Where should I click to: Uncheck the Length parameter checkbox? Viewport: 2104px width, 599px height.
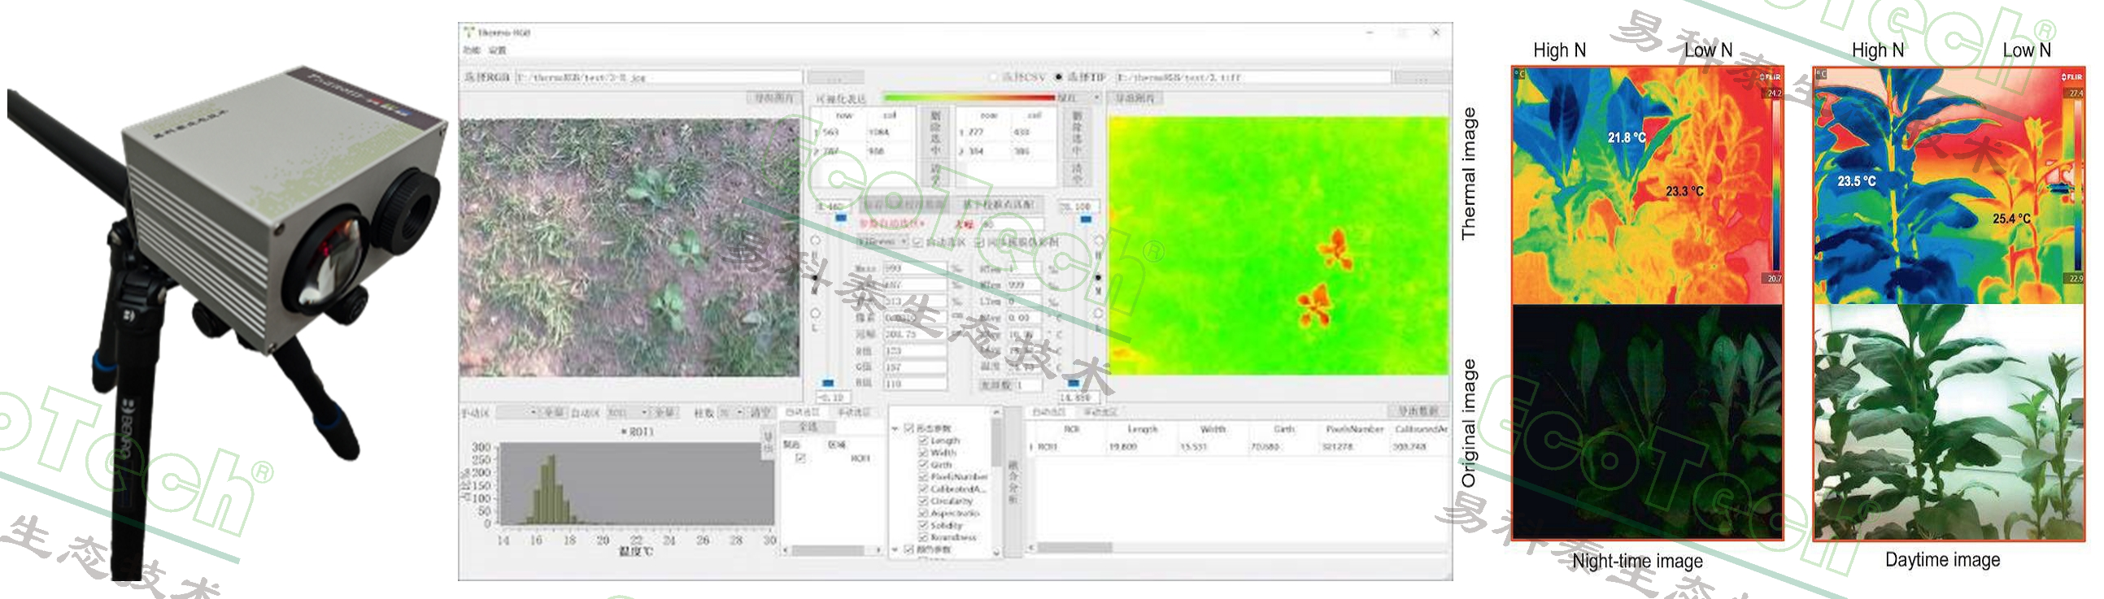click(x=924, y=441)
